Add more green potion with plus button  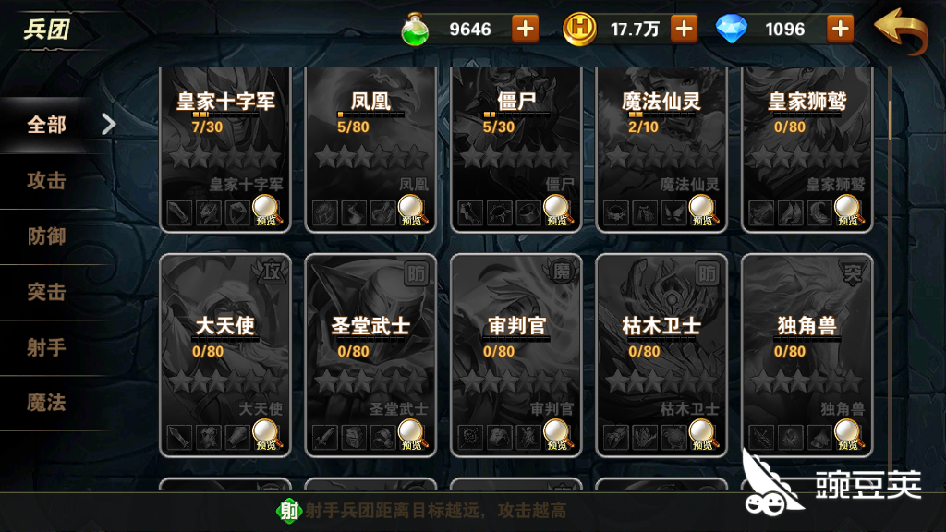click(525, 29)
